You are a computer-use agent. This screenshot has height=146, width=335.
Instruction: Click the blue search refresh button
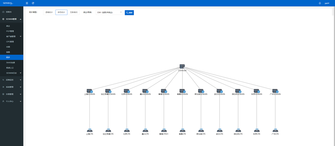(x=129, y=13)
